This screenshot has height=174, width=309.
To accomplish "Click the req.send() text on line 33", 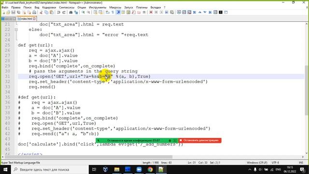I will click(x=42, y=87).
